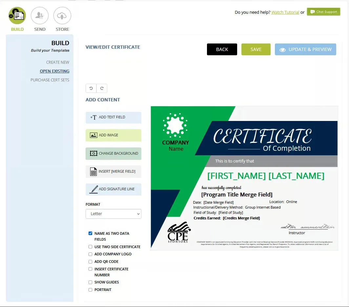Screen dimensions: 349x307
Task: Click the Add Signature Line label
Action: (x=117, y=189)
